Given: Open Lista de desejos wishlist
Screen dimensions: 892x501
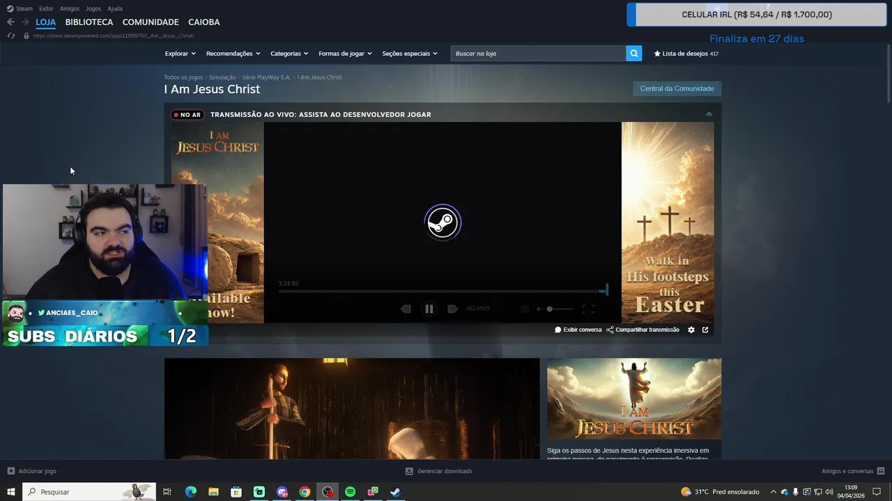Looking at the screenshot, I should click(x=686, y=54).
